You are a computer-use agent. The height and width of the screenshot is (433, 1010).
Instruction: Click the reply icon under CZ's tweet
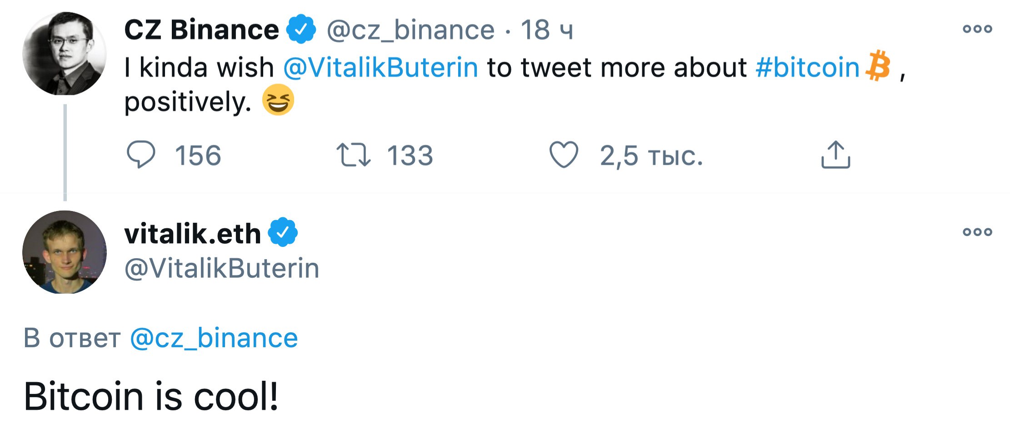(141, 155)
